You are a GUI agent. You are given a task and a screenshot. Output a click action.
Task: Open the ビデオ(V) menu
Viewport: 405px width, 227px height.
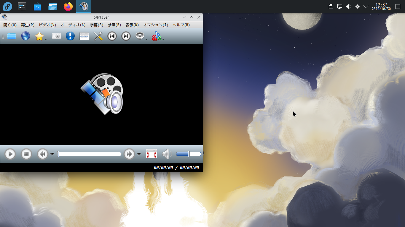tap(47, 25)
